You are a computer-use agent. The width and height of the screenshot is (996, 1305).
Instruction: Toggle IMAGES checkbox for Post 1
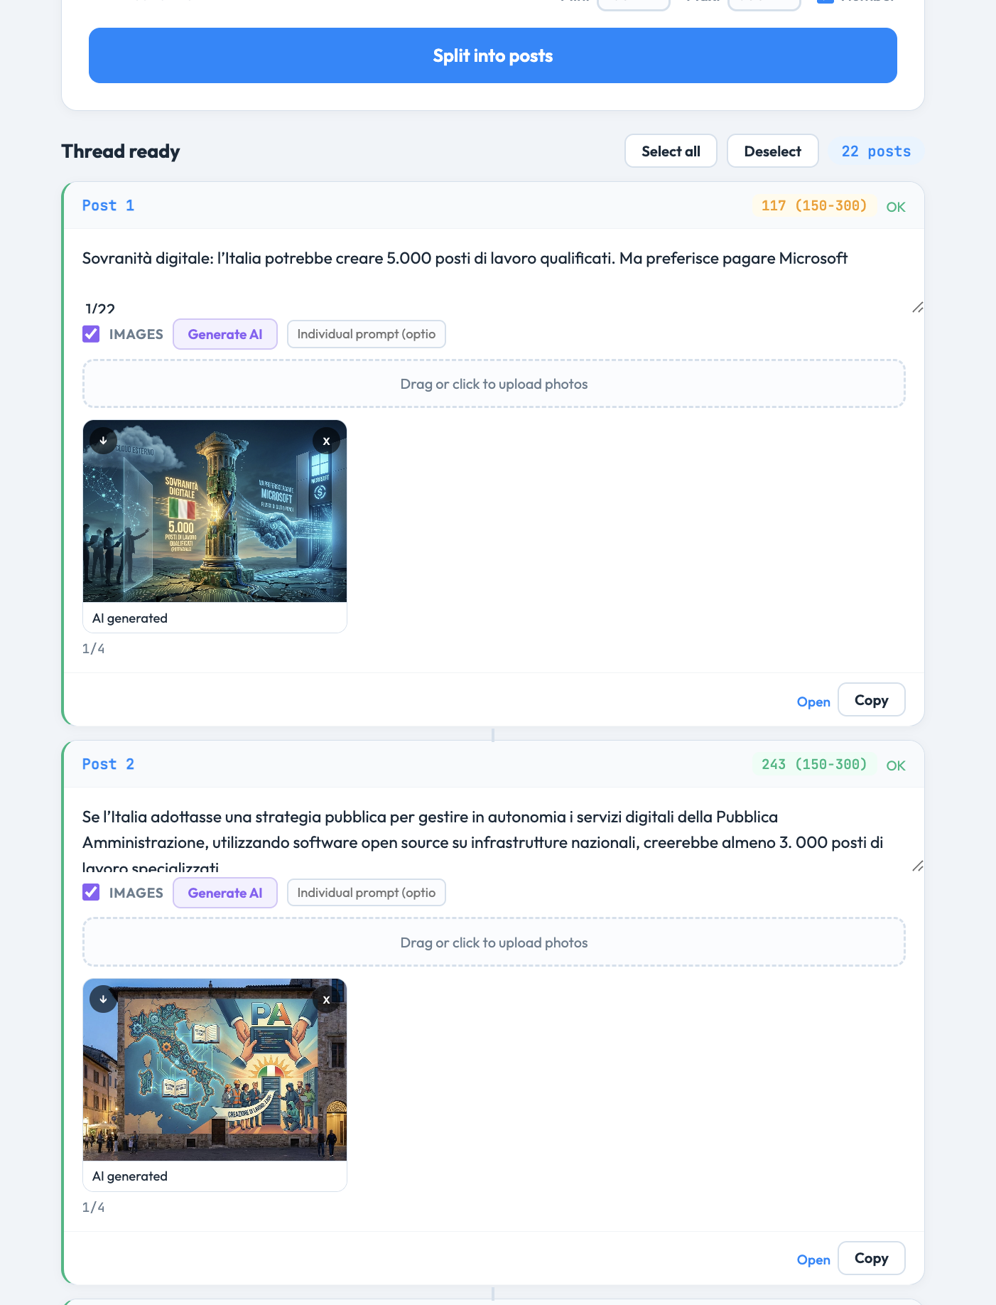pos(91,334)
